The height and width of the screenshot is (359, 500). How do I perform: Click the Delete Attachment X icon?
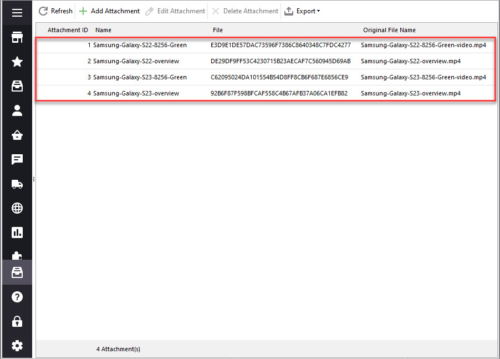pos(216,11)
